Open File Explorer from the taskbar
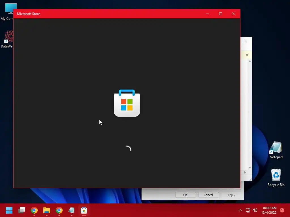 47,210
